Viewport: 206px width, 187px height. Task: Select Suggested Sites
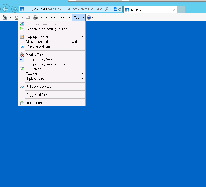click(x=52, y=95)
